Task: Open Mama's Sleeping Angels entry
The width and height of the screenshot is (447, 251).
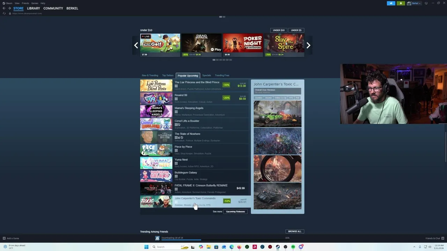Action: (x=195, y=111)
